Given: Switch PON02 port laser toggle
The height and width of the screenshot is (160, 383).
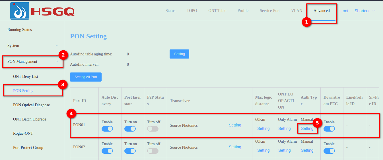Looking at the screenshot, I should point(130,151).
